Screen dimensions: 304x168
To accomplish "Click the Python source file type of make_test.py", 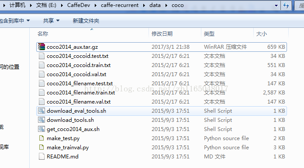I will pyautogui.click(x=226, y=138).
